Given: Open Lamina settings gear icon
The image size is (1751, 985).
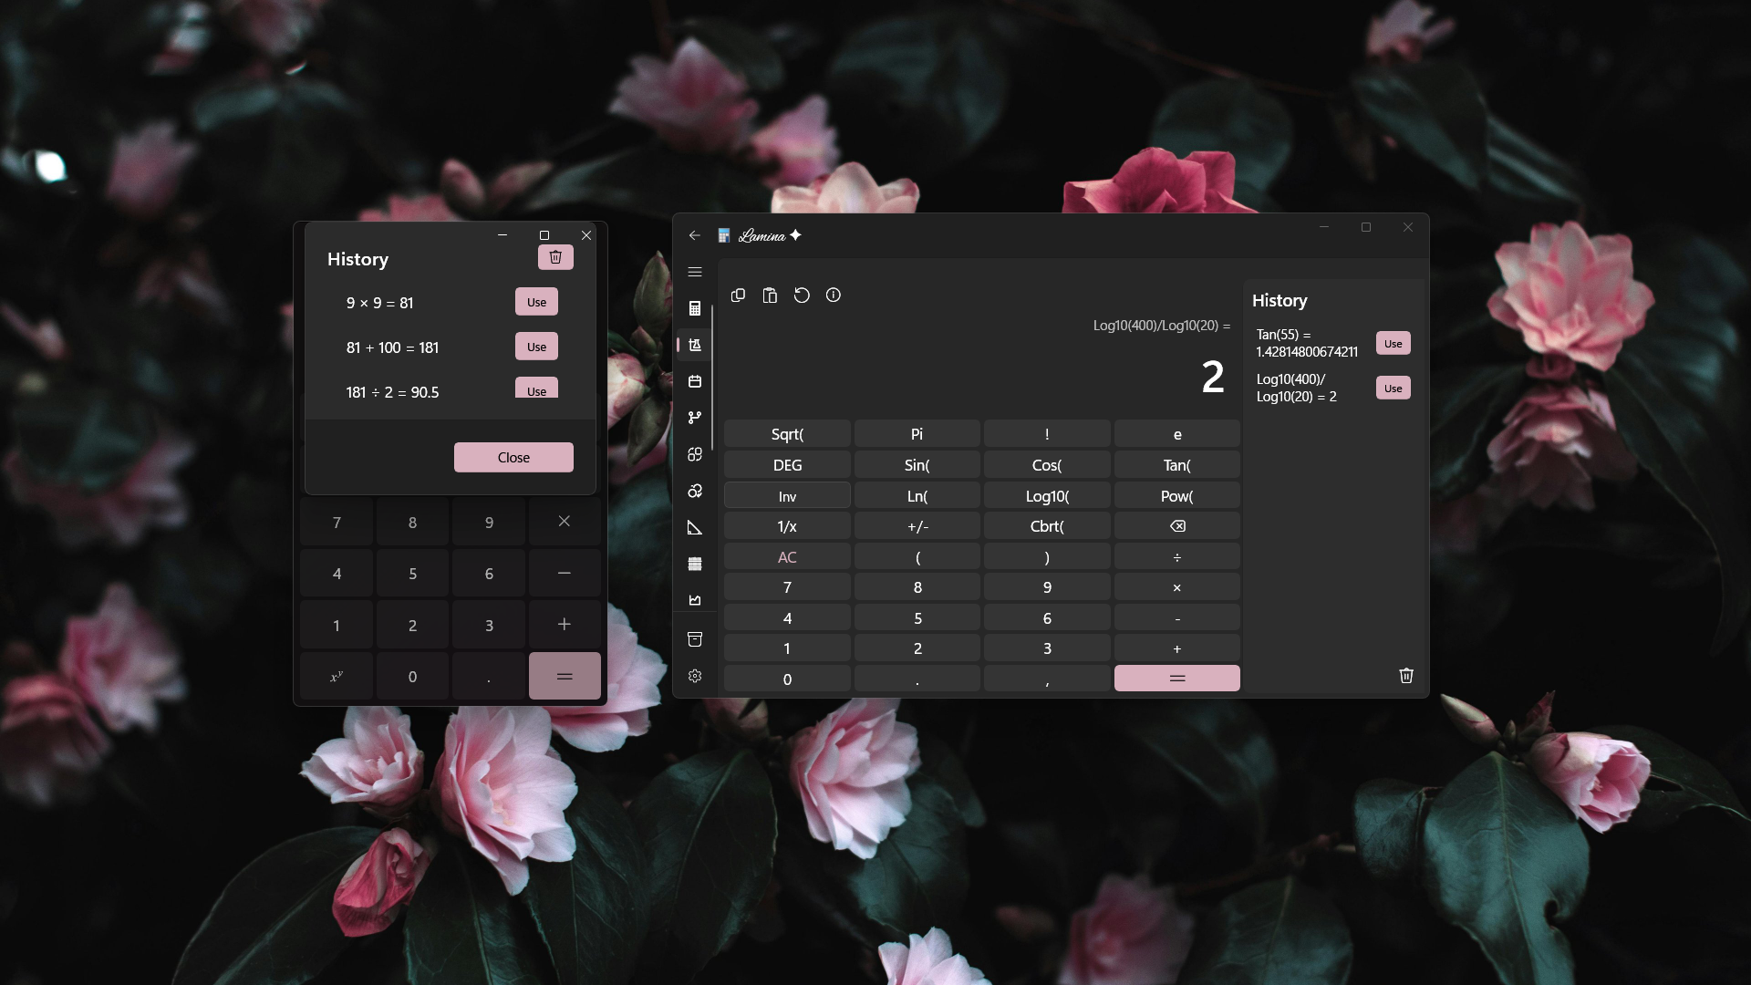Looking at the screenshot, I should point(695,676).
